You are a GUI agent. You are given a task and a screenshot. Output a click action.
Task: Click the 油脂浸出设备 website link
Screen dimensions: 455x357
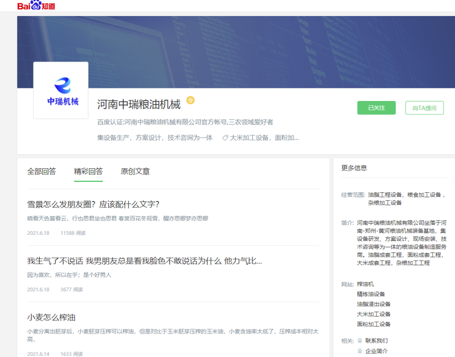tap(374, 304)
